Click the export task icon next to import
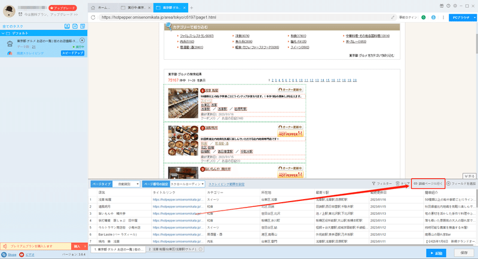The width and height of the screenshot is (478, 259). point(75,26)
